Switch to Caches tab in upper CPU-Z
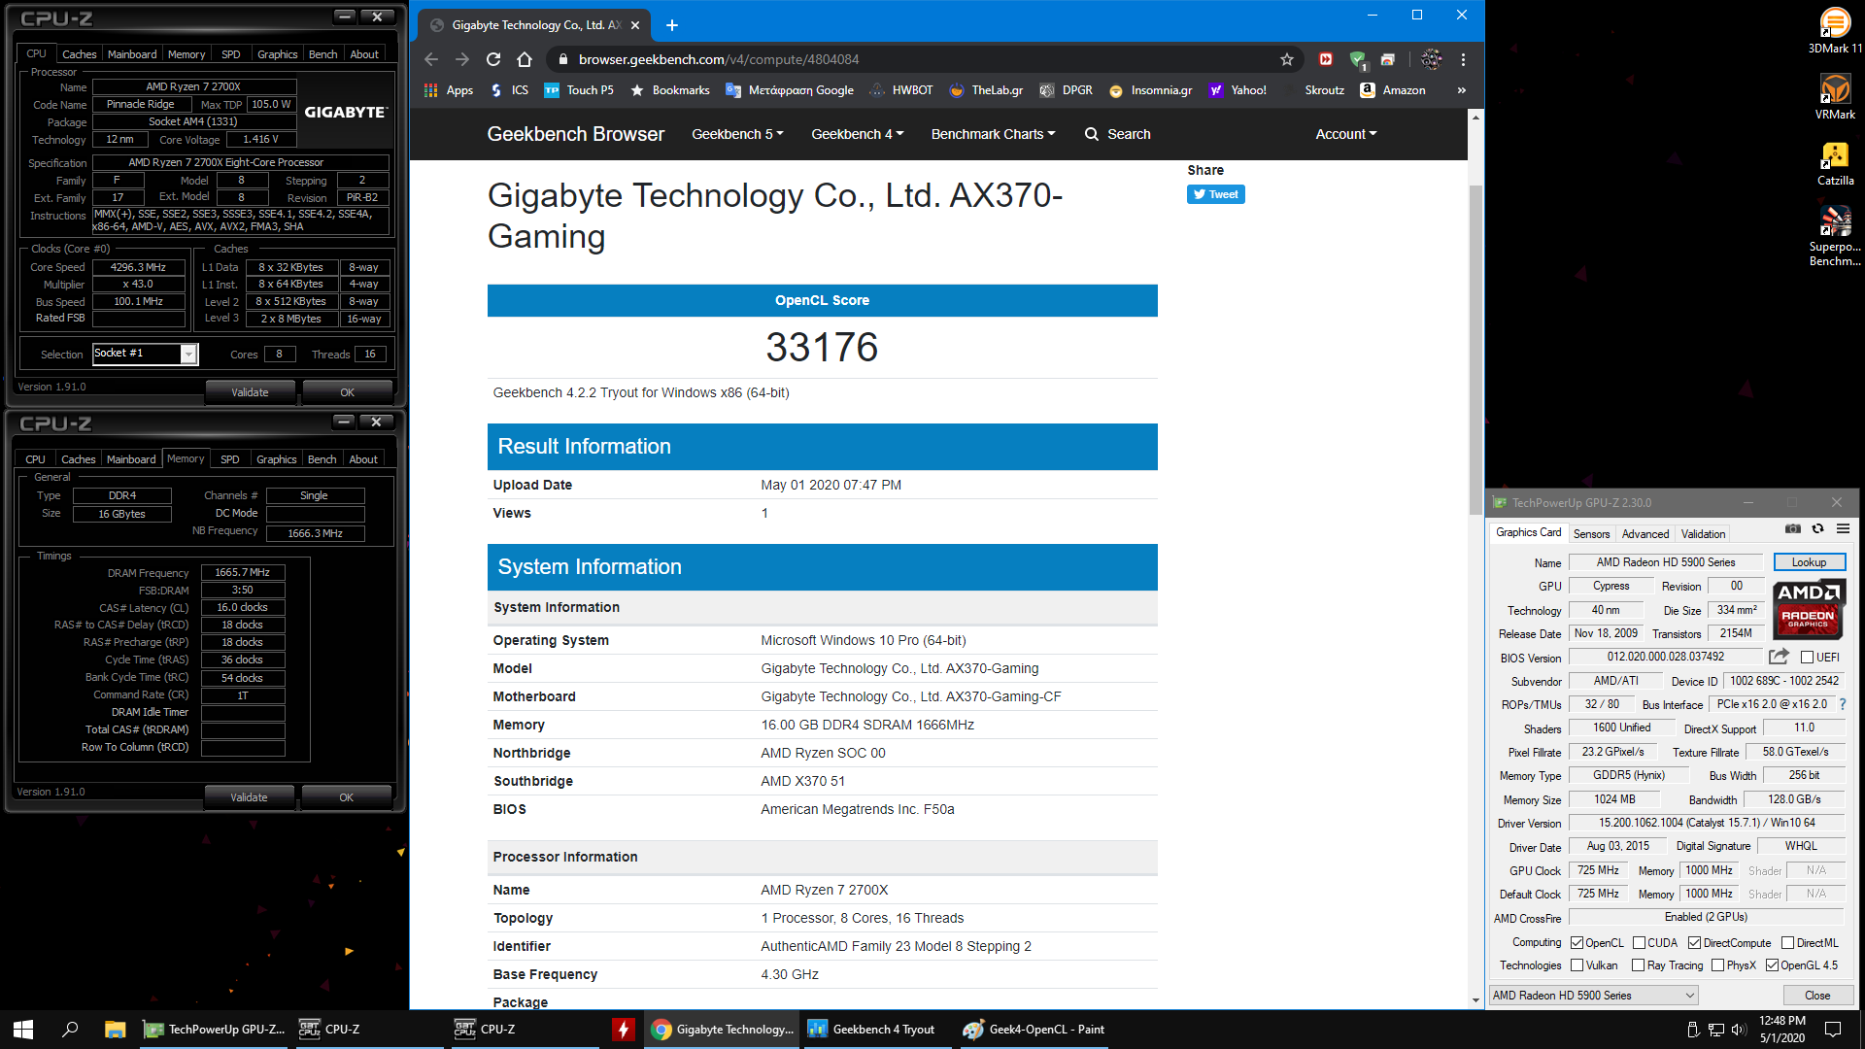1865x1049 pixels. pyautogui.click(x=79, y=54)
